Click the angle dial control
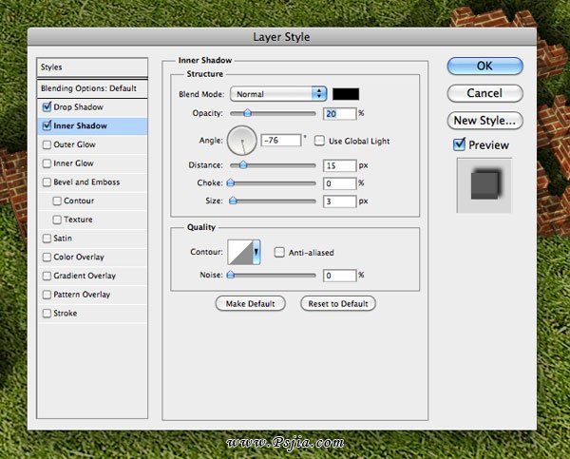This screenshot has width=570, height=459. point(243,143)
